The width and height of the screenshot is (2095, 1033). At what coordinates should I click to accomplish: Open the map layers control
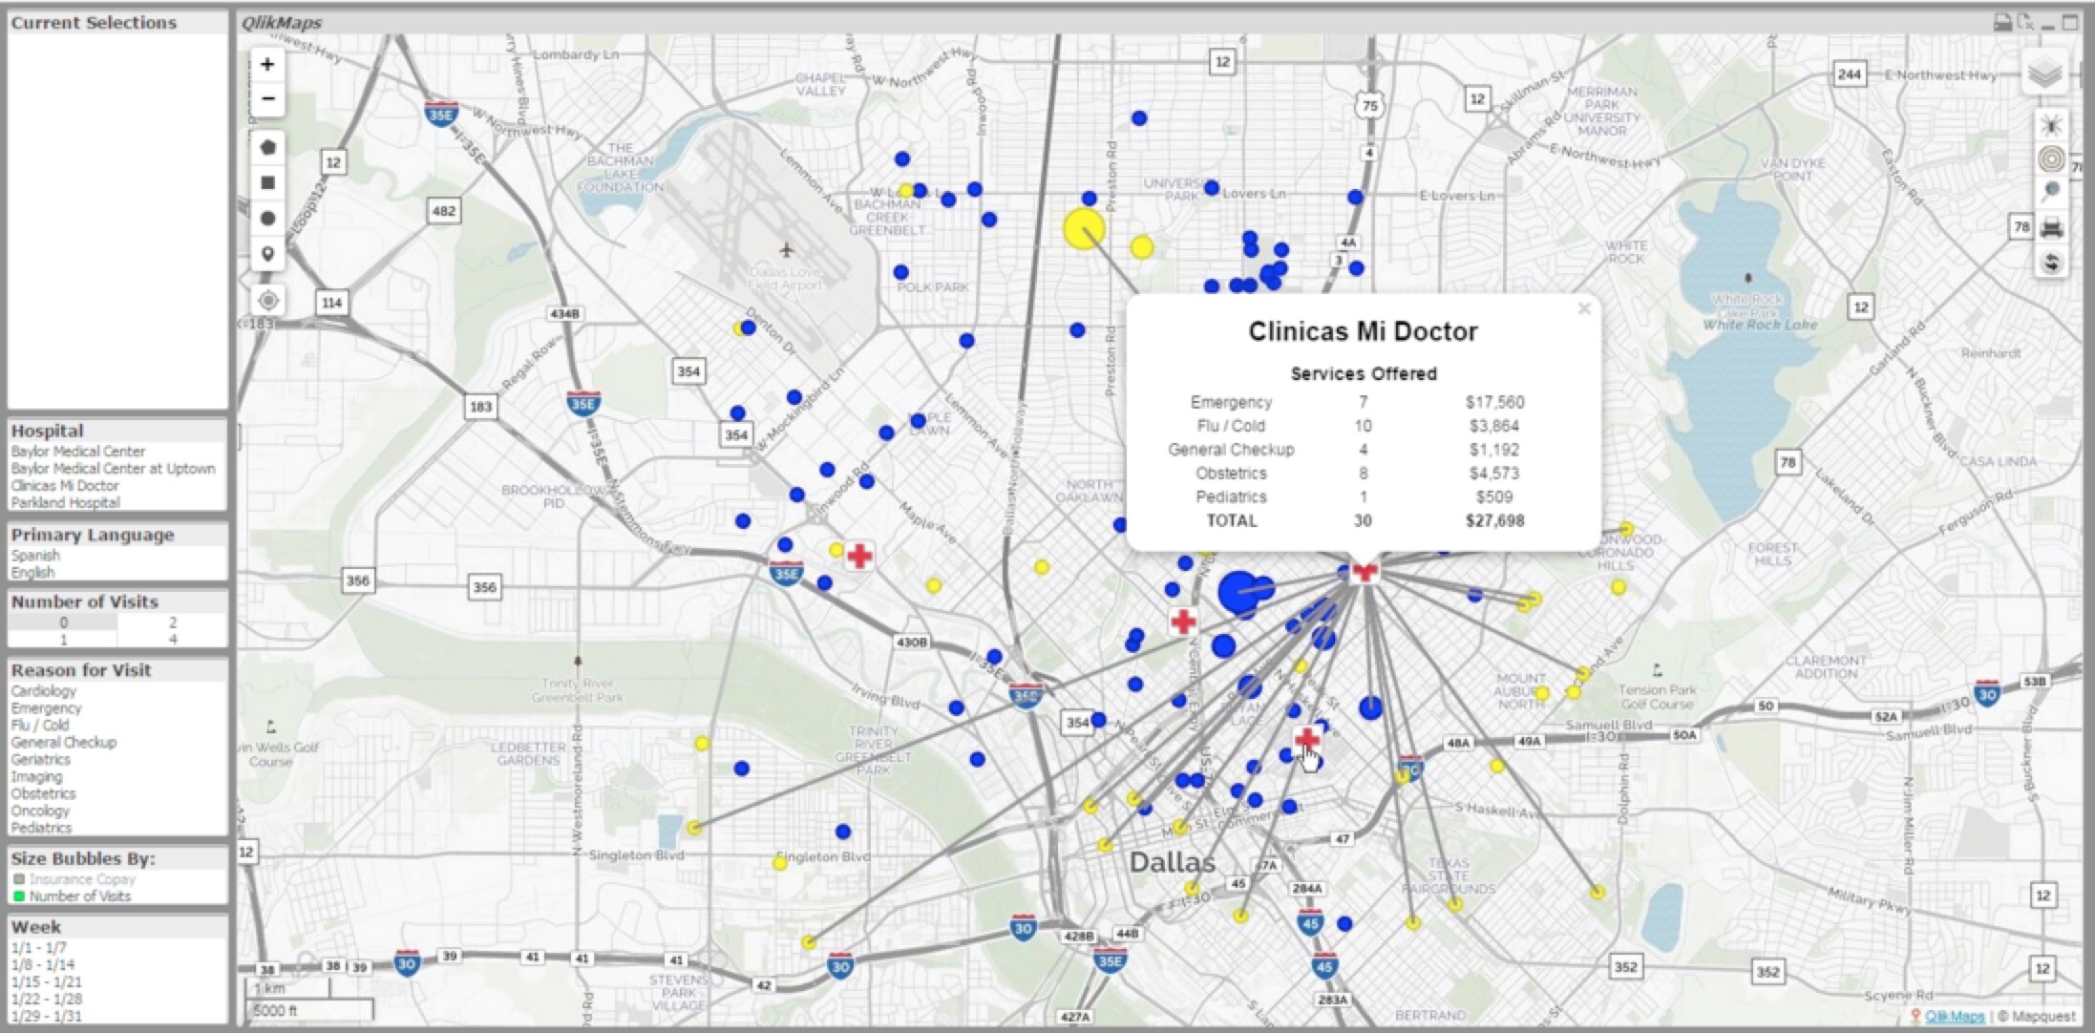coord(2043,74)
